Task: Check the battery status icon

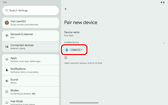Action: (x=164, y=3)
